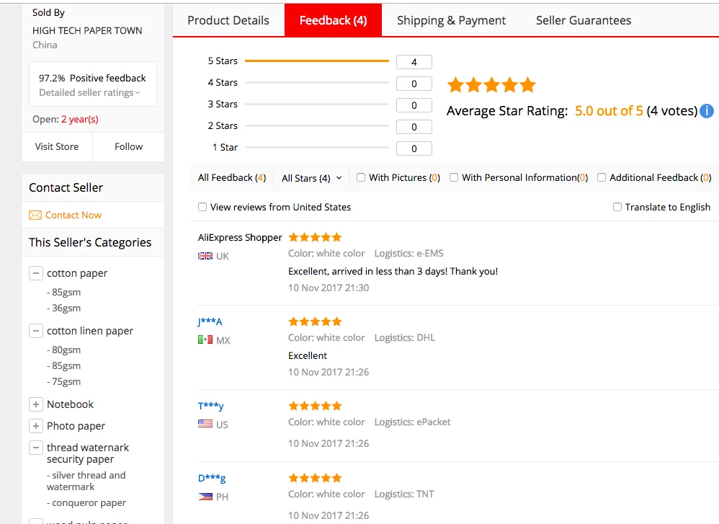
Task: Enable View reviews from United States
Action: (x=202, y=207)
